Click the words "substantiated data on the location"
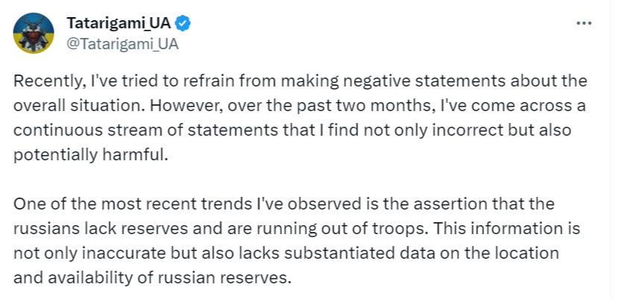This screenshot has width=618, height=299. [422, 254]
